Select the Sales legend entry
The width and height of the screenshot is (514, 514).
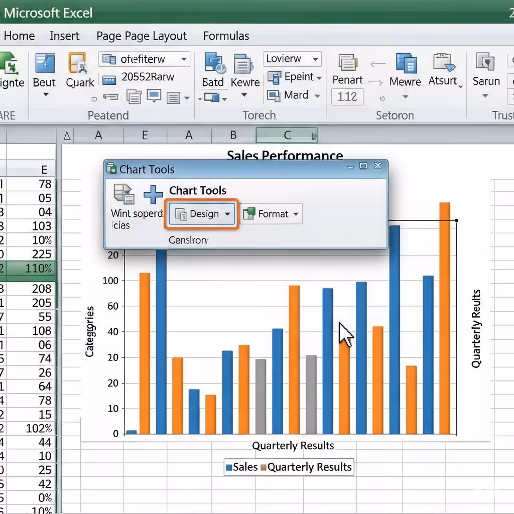click(242, 467)
